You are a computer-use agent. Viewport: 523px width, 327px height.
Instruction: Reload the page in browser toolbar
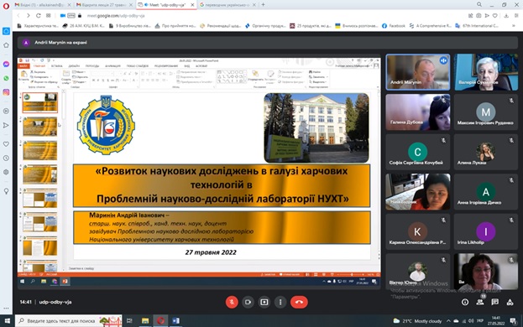click(39, 16)
